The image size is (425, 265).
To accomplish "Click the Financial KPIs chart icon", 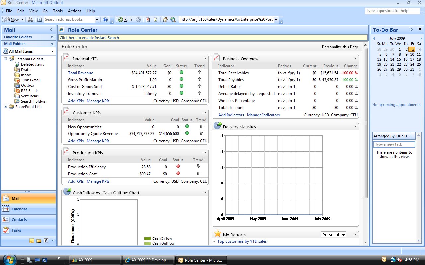I will coord(66,57).
